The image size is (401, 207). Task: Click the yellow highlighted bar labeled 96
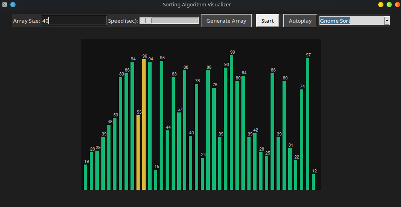(x=144, y=124)
